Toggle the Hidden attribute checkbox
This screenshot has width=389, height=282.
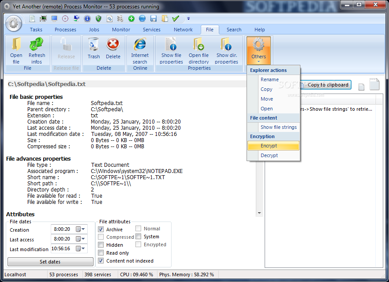pyautogui.click(x=101, y=245)
